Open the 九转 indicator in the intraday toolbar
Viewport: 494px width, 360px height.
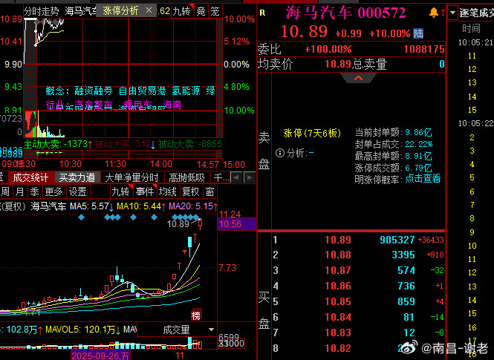point(181,12)
